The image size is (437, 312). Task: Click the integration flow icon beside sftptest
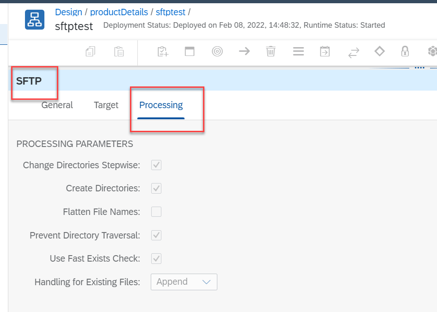point(35,19)
